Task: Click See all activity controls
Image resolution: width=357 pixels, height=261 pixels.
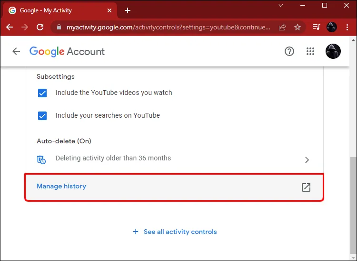Action: pyautogui.click(x=180, y=232)
